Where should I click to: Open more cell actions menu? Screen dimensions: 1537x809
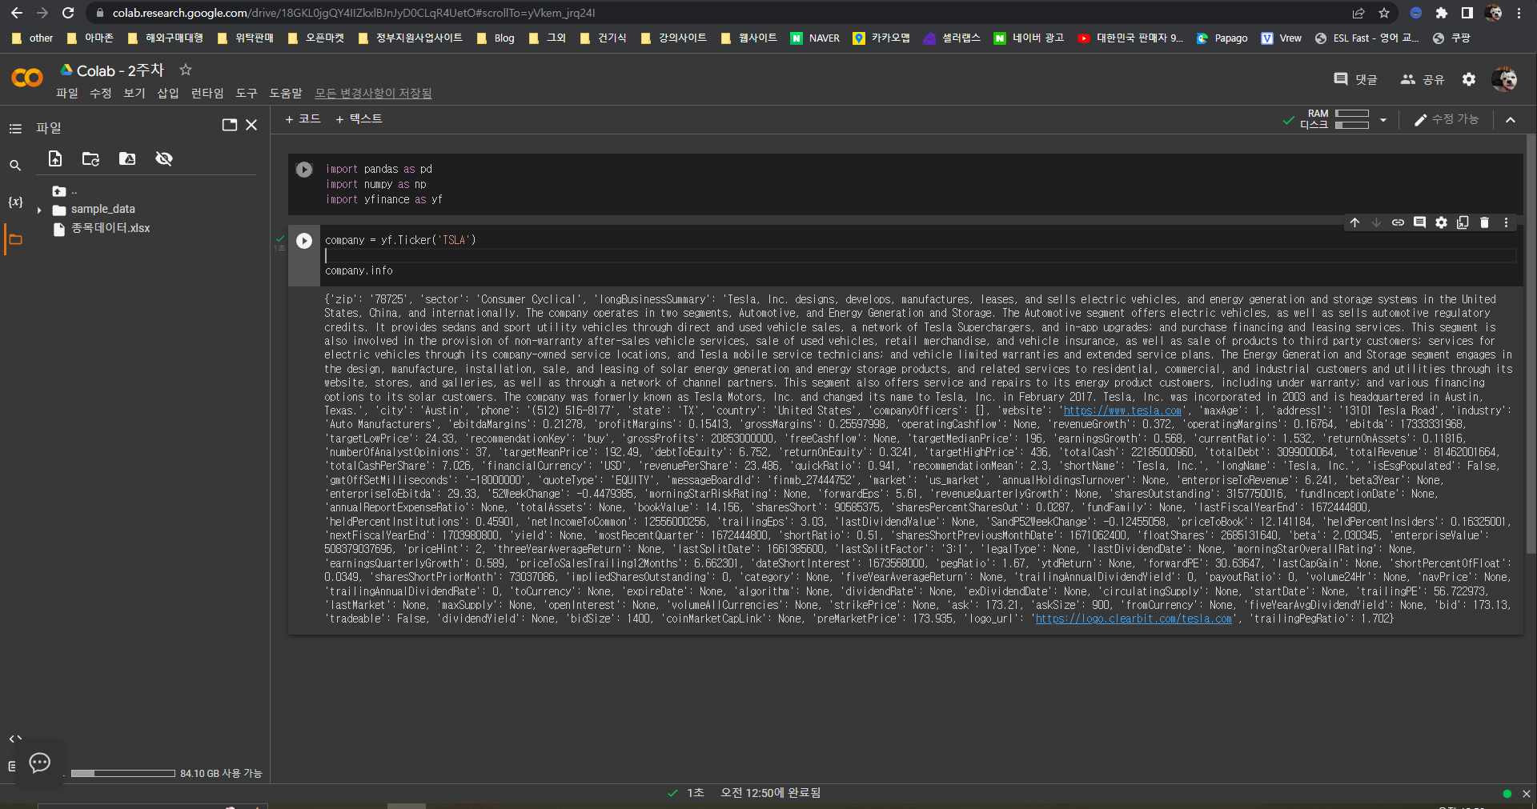pos(1506,222)
